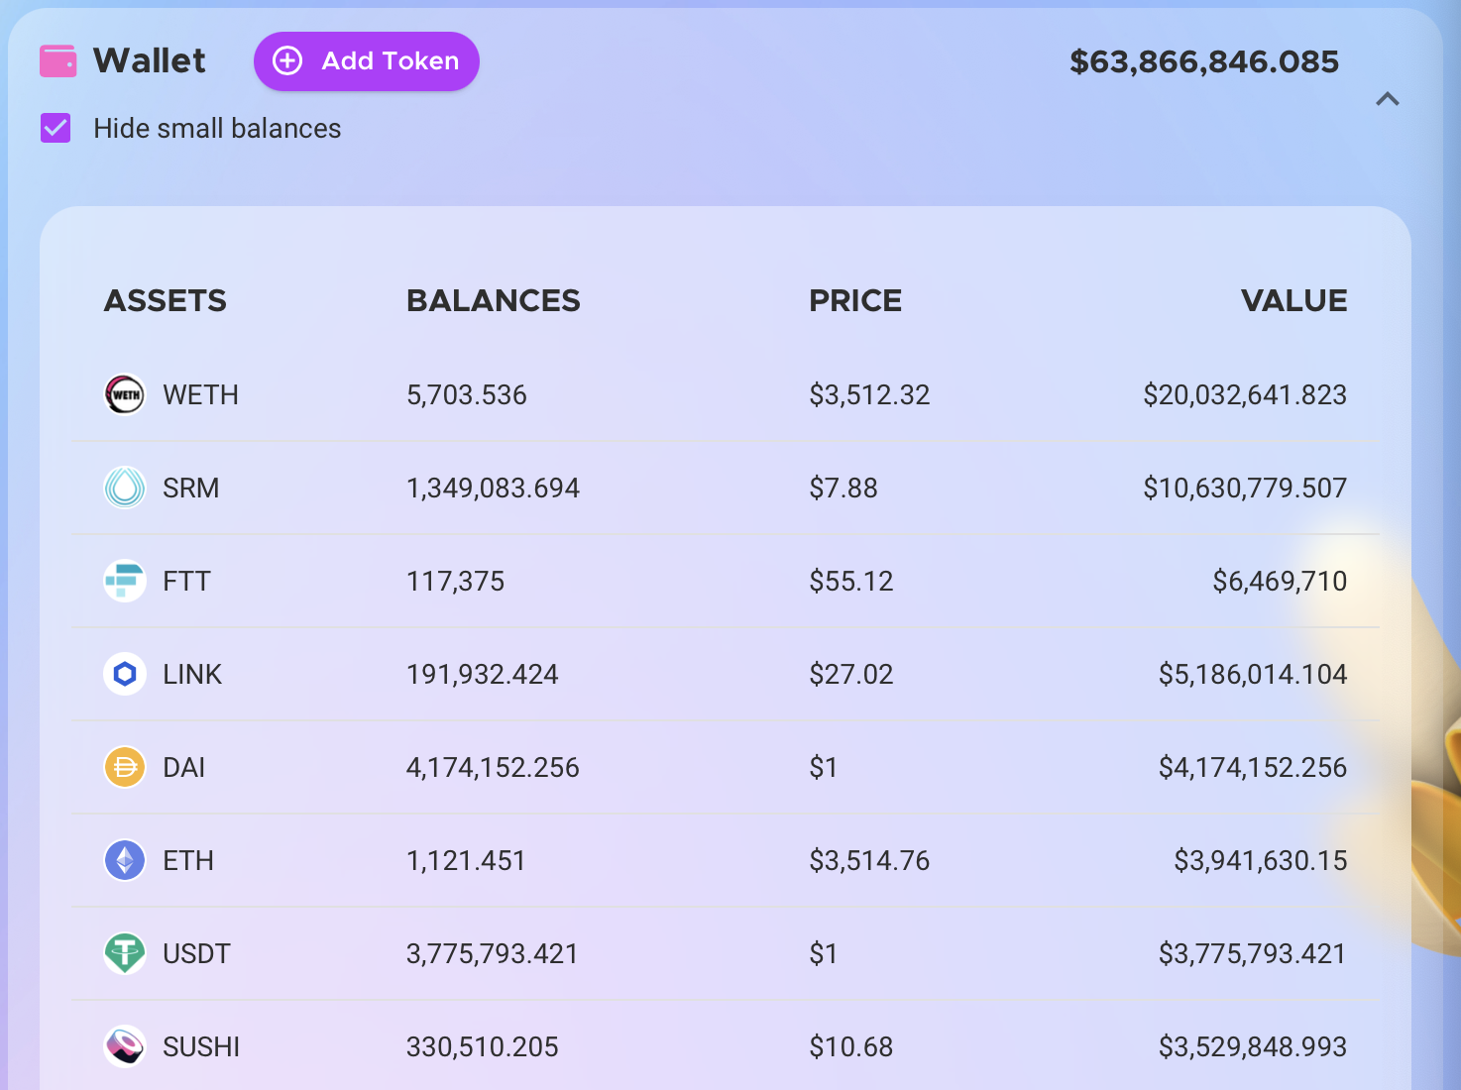
Task: Click the SRM token icon
Action: tap(125, 488)
